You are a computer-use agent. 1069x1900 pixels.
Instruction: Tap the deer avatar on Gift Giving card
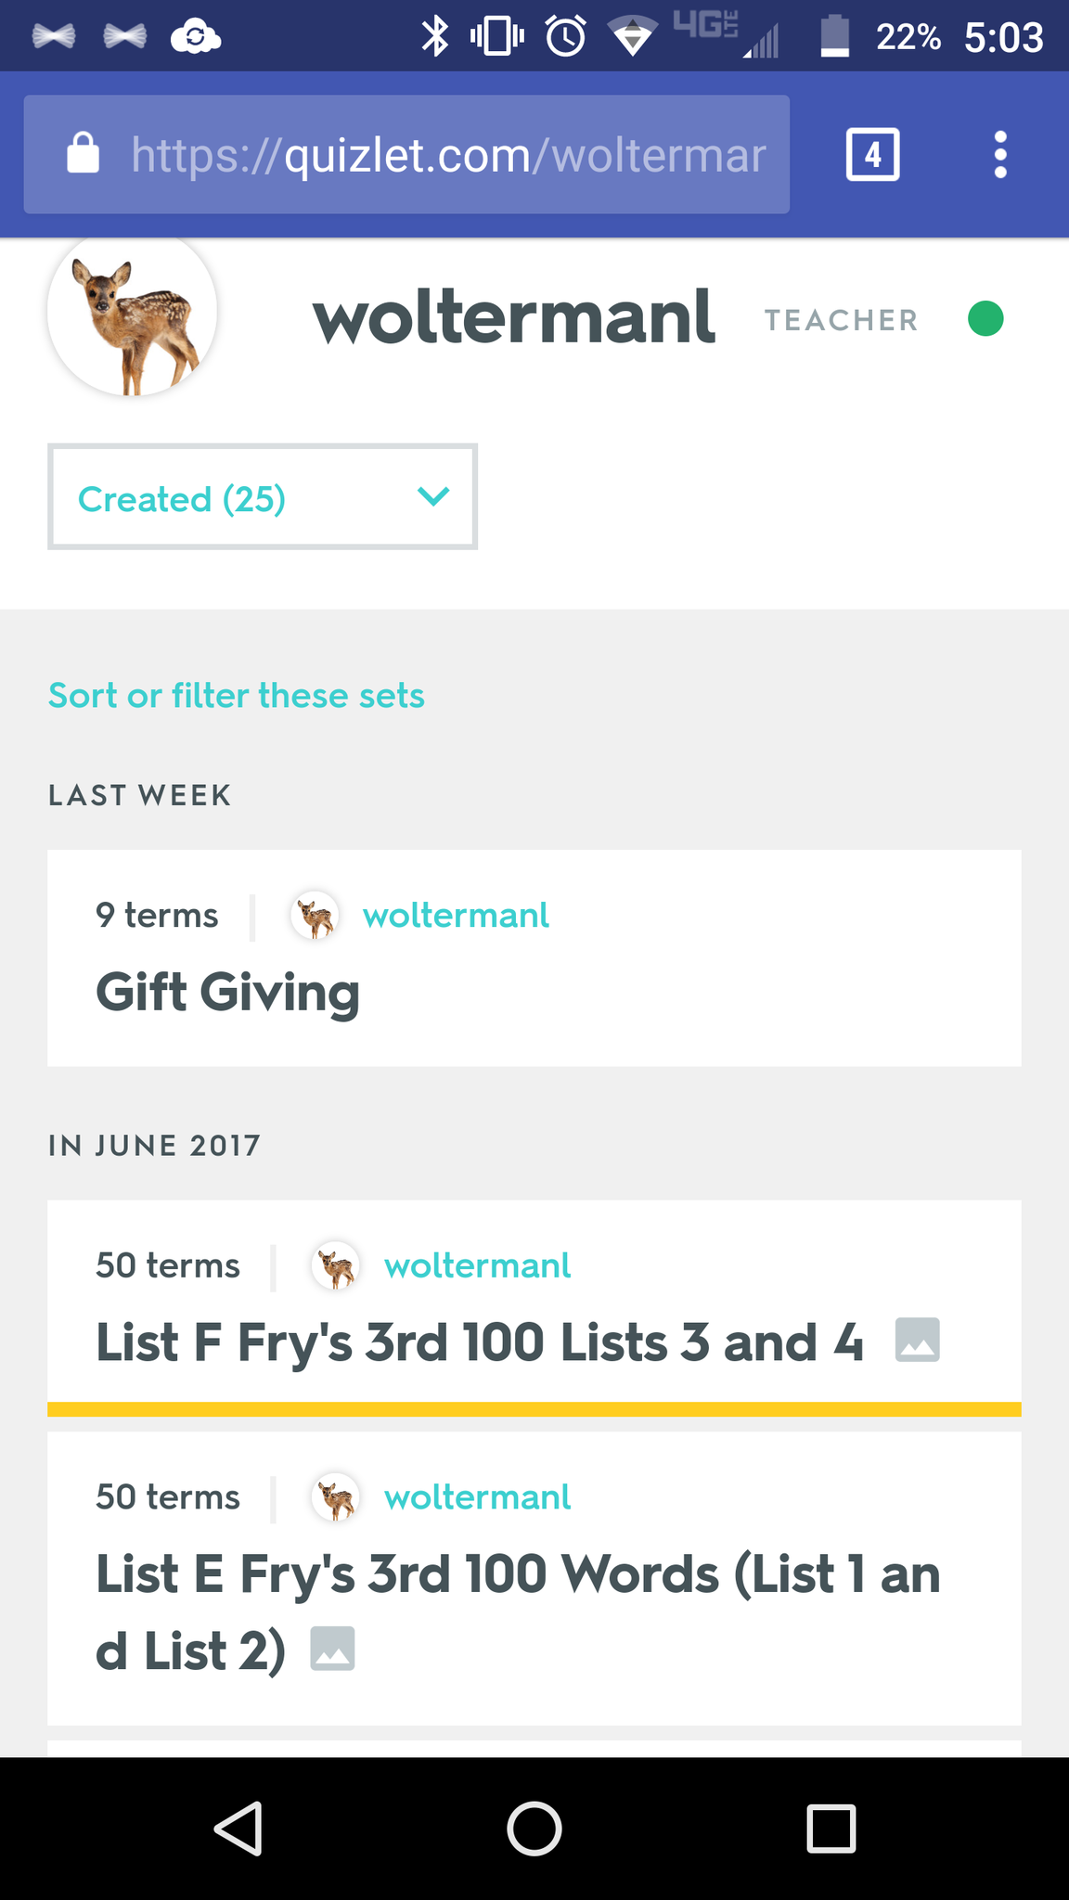(x=315, y=916)
